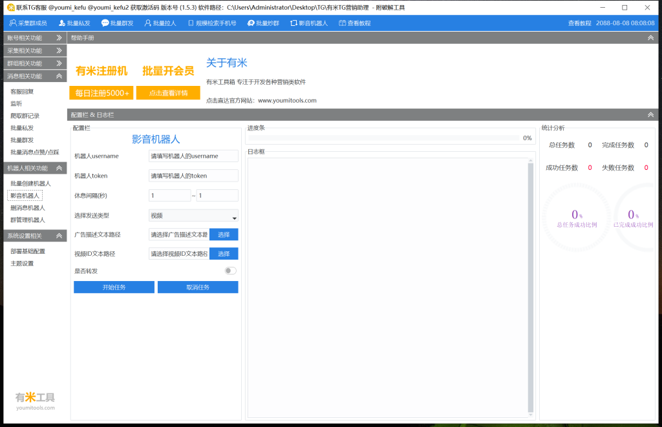This screenshot has width=662, height=427.
Task: Click the 视频ID文本路径 input field
Action: tap(179, 254)
